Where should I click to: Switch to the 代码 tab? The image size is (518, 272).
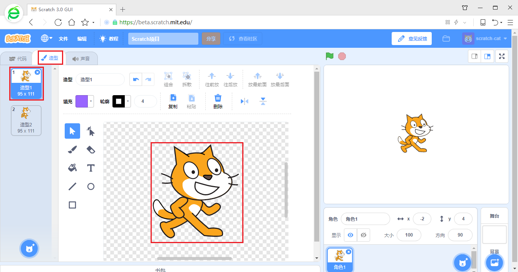18,59
